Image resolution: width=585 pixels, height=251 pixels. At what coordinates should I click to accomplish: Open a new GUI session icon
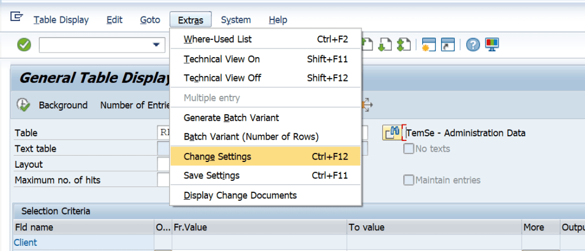point(428,45)
